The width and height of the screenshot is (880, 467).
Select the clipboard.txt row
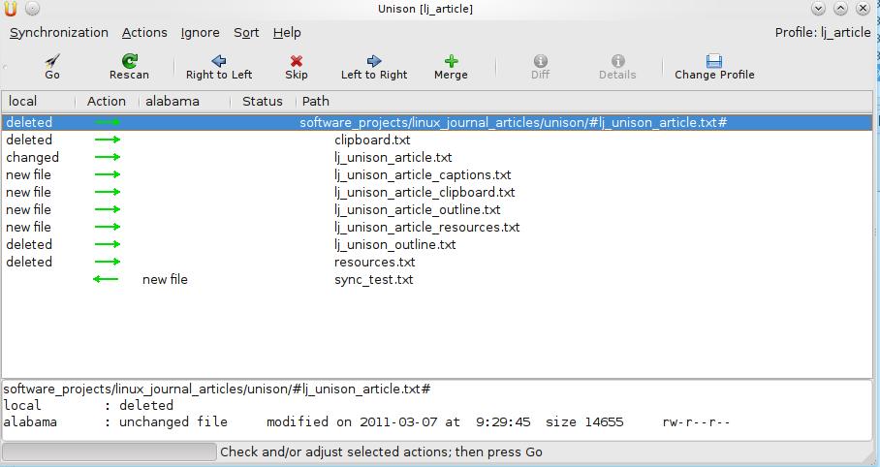(437, 140)
